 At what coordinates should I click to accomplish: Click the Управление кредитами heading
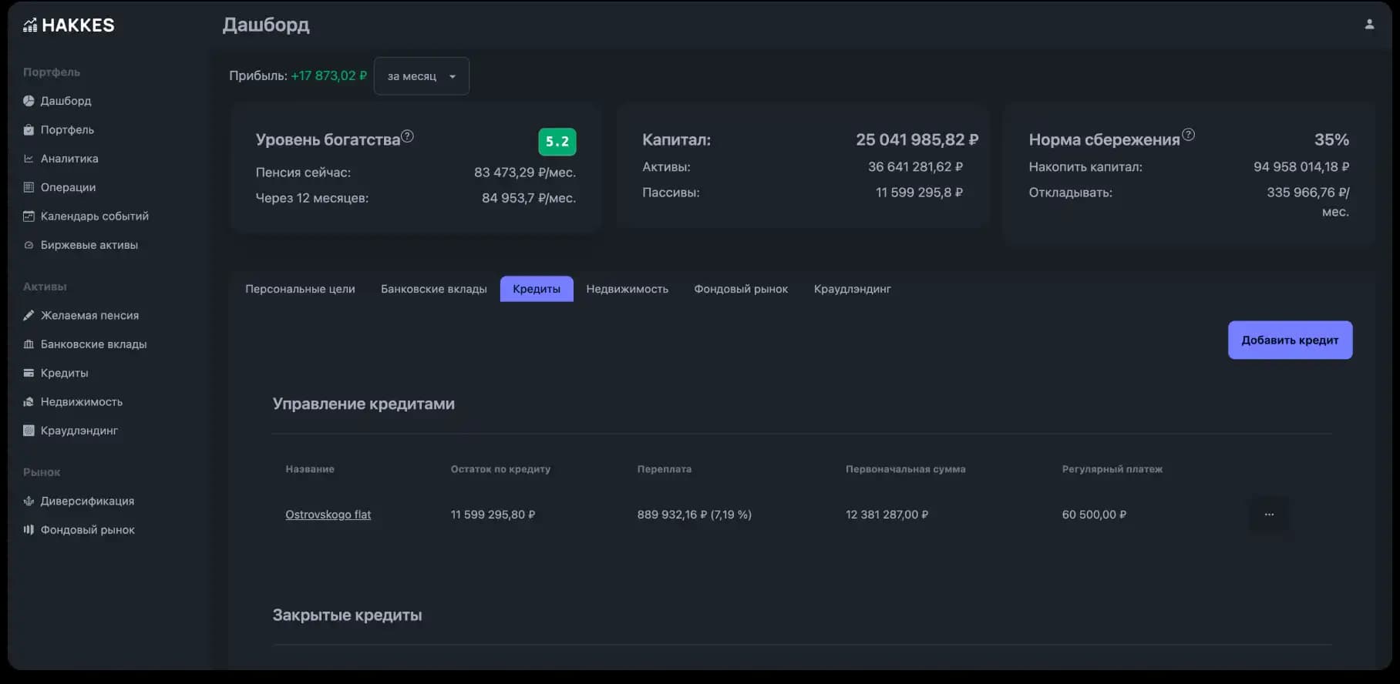pos(363,404)
